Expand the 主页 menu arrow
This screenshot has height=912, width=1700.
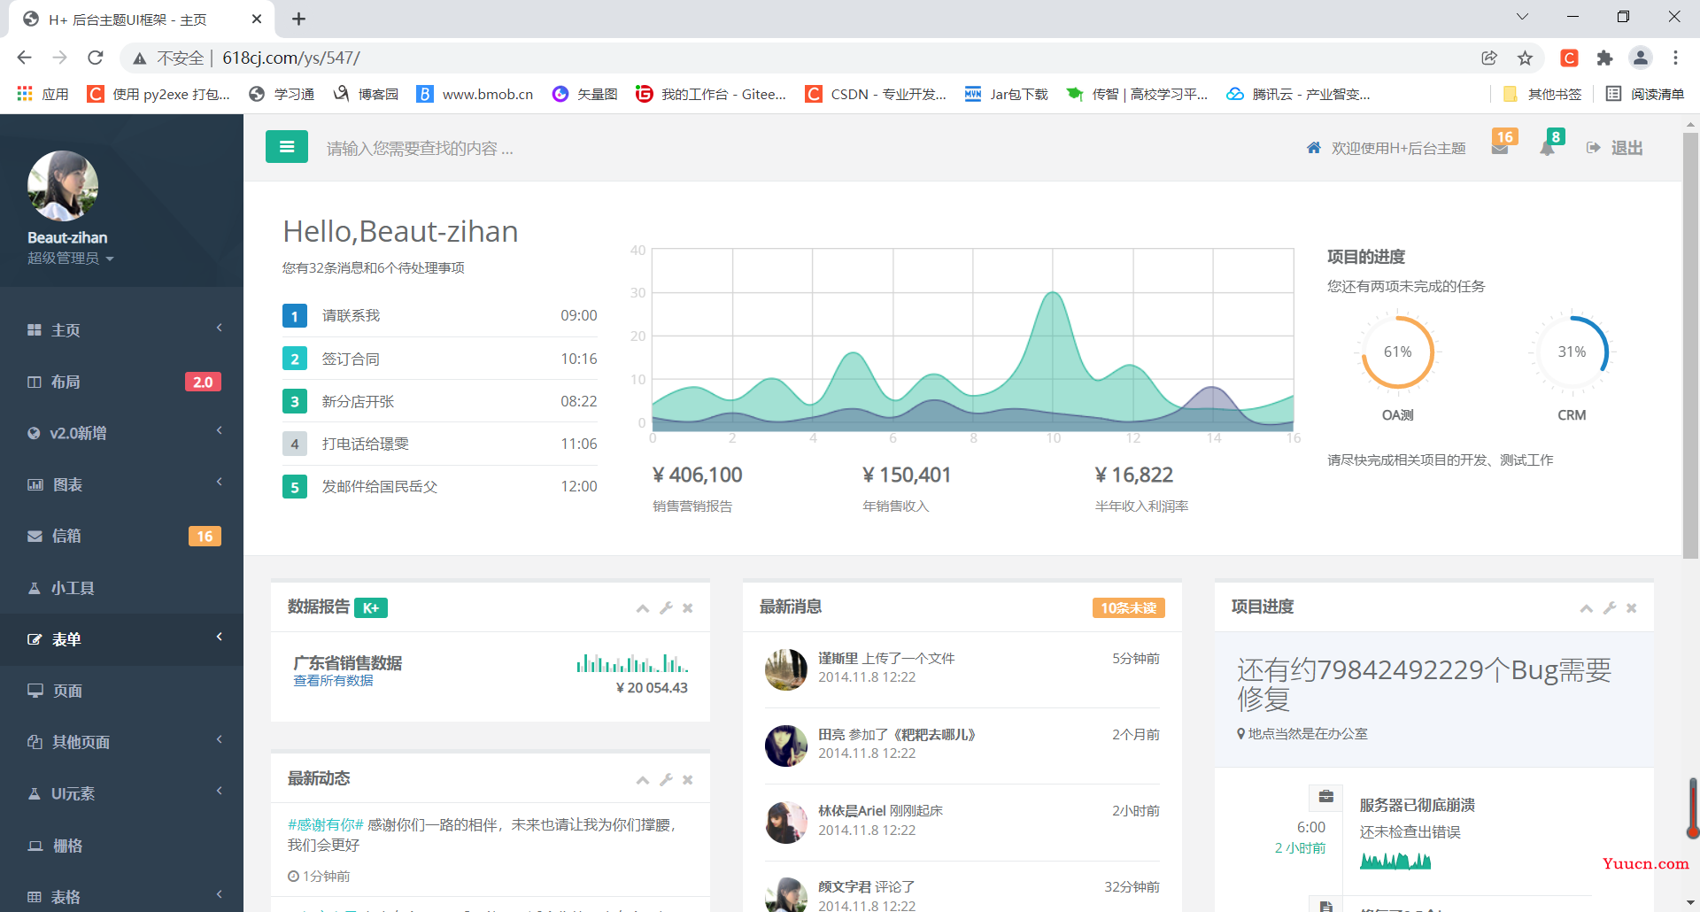click(x=219, y=328)
